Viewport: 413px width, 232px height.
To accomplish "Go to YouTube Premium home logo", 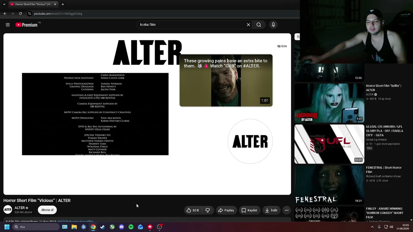I will click(x=26, y=25).
